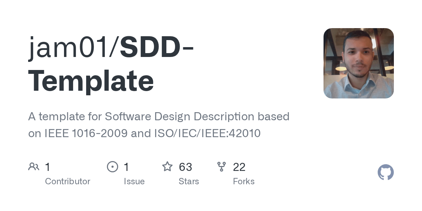Select the Forks label

click(244, 181)
